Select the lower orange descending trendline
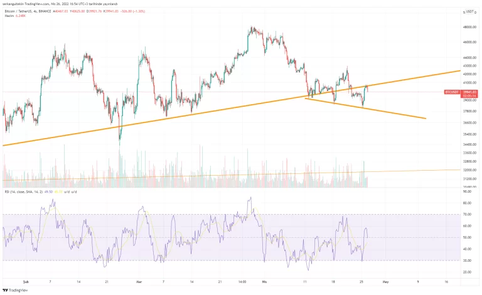 [x=377, y=110]
